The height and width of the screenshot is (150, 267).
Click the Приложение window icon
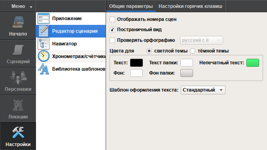coord(44,19)
